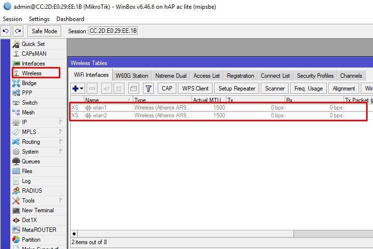Click the Freq. Usage button
373x249 pixels.
(x=308, y=89)
